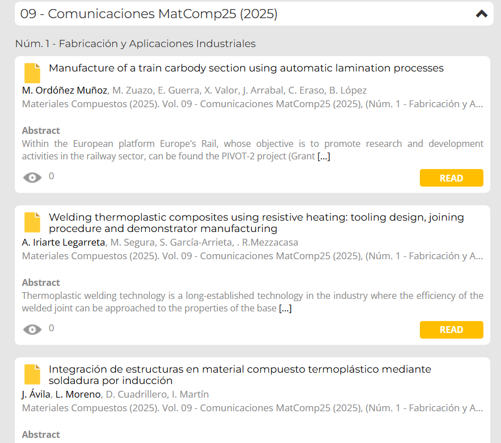Screen dimensions: 501x443
Task: Select author L. Moreno
Action: click(x=78, y=394)
